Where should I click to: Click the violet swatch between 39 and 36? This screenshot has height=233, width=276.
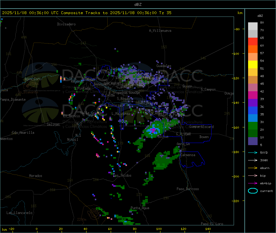pos(253,103)
